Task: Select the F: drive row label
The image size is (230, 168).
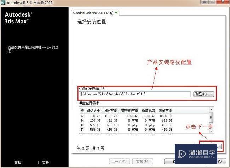Action: [82, 130]
